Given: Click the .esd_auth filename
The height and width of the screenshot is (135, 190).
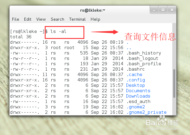Looking at the screenshot, I should coord(138,101).
